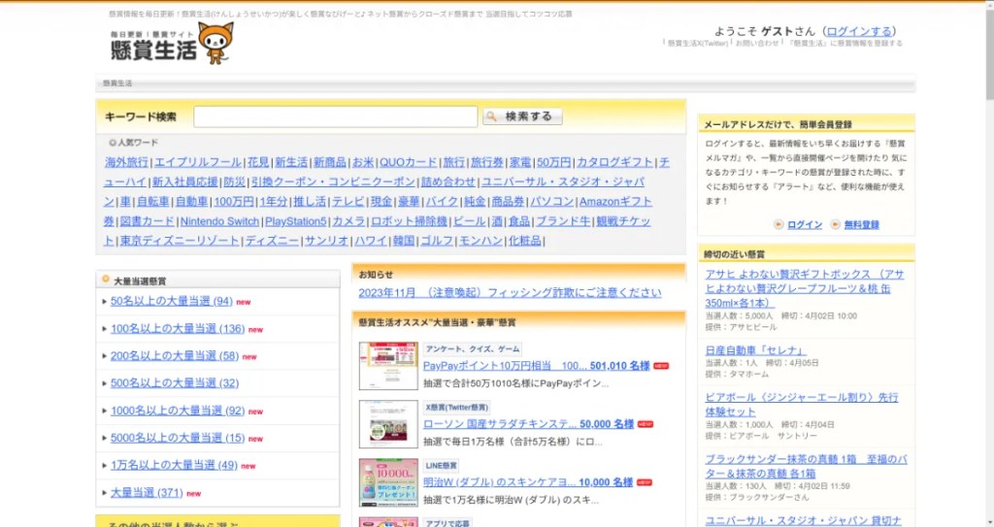Open the お問い合わせ header link

(757, 44)
